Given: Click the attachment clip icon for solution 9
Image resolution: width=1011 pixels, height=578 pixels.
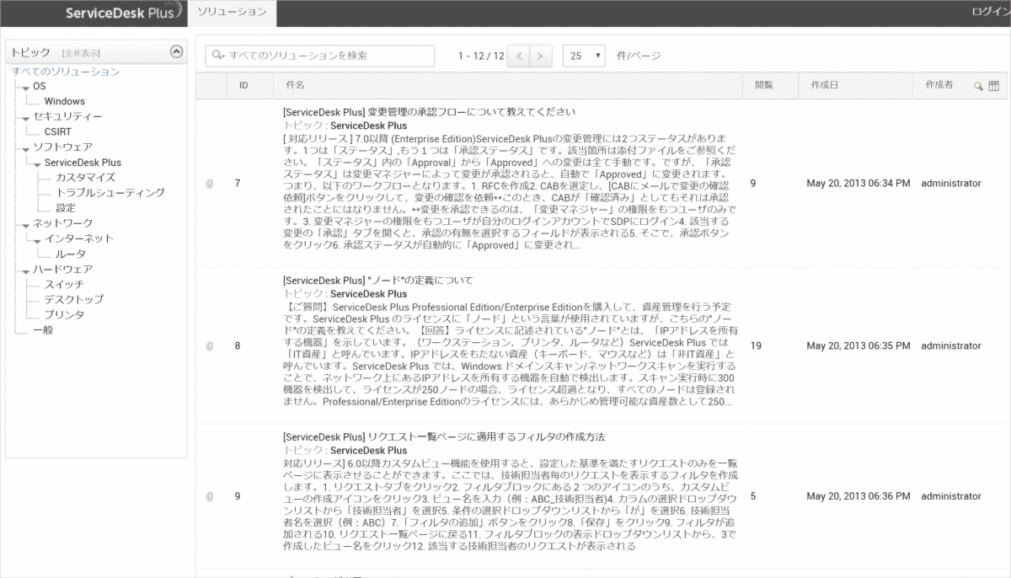Looking at the screenshot, I should (210, 496).
